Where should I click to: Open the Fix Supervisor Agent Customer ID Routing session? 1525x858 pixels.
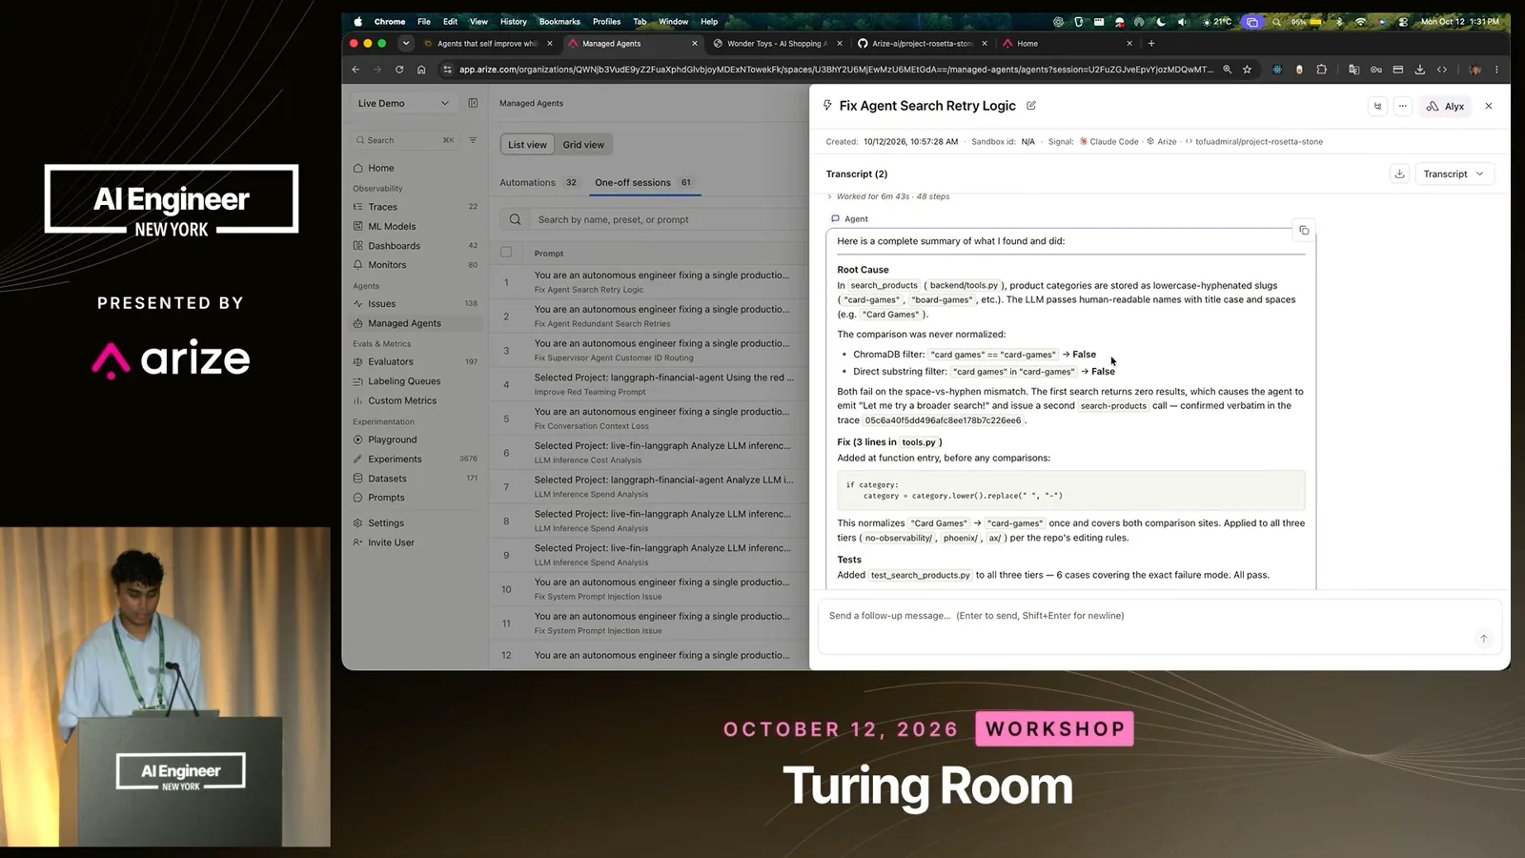[649, 350]
